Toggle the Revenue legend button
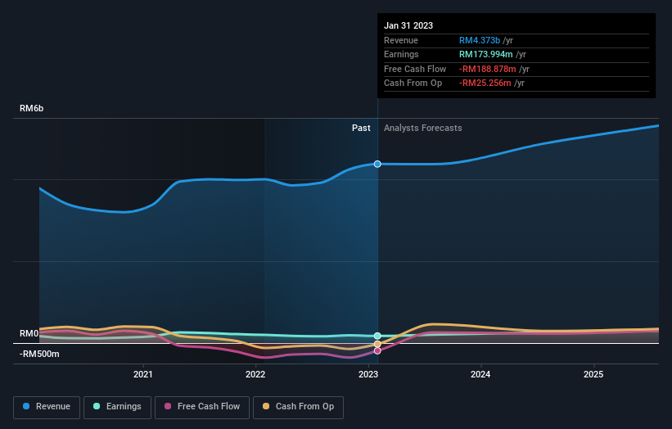 pos(47,407)
